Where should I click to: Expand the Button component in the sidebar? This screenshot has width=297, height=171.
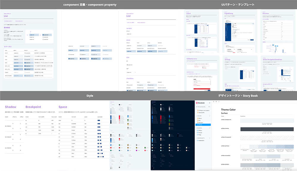(200, 131)
